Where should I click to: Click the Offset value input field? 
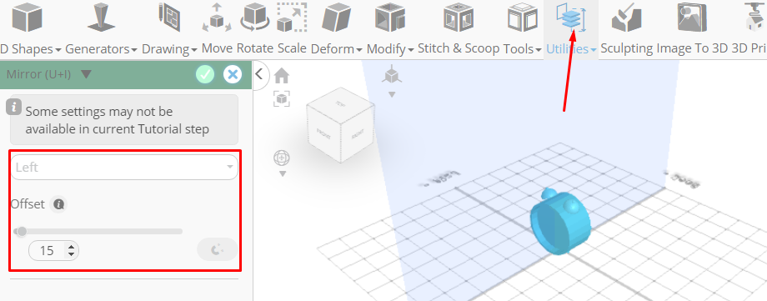tap(47, 251)
